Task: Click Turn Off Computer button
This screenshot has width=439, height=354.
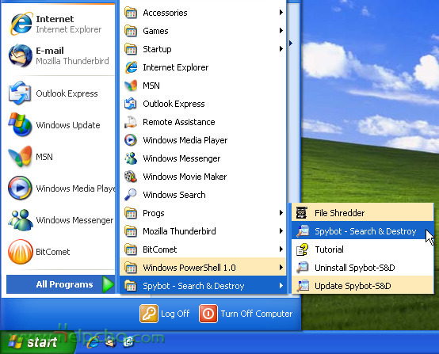Action: 246,314
